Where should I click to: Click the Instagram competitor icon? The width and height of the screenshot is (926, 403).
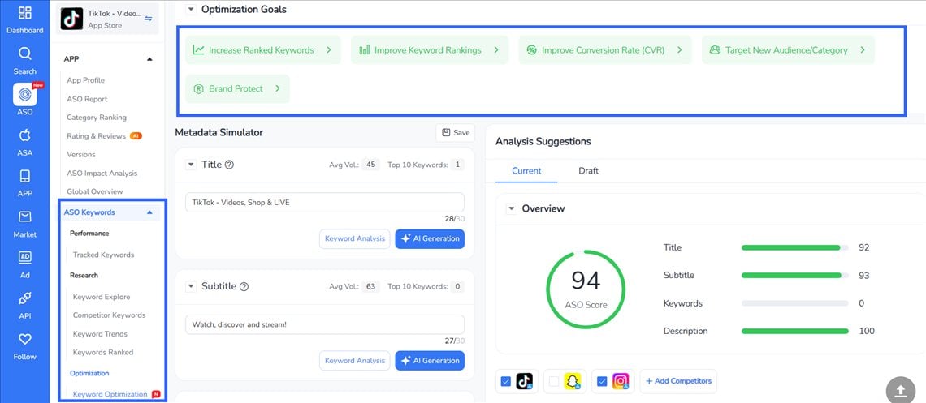[x=620, y=381]
